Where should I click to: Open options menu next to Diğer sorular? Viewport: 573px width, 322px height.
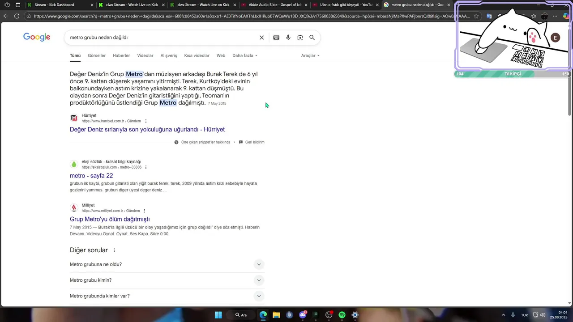114,250
